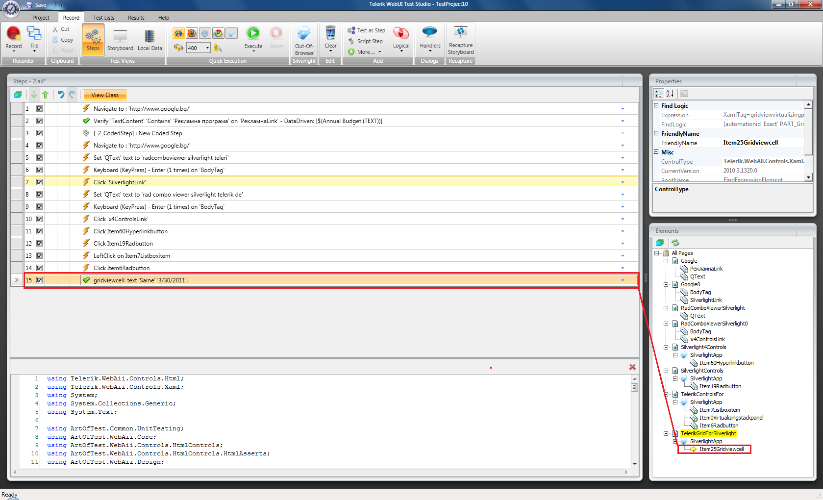823x500 pixels.
Task: Switch to the Test Lists tab
Action: pyautogui.click(x=103, y=18)
